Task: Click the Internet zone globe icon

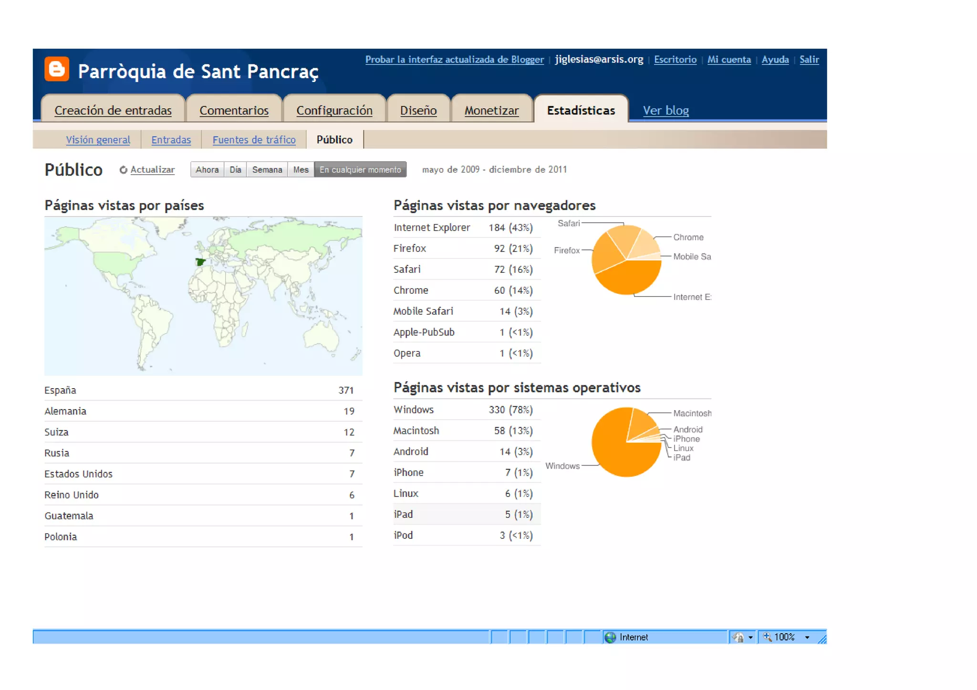Action: 610,637
